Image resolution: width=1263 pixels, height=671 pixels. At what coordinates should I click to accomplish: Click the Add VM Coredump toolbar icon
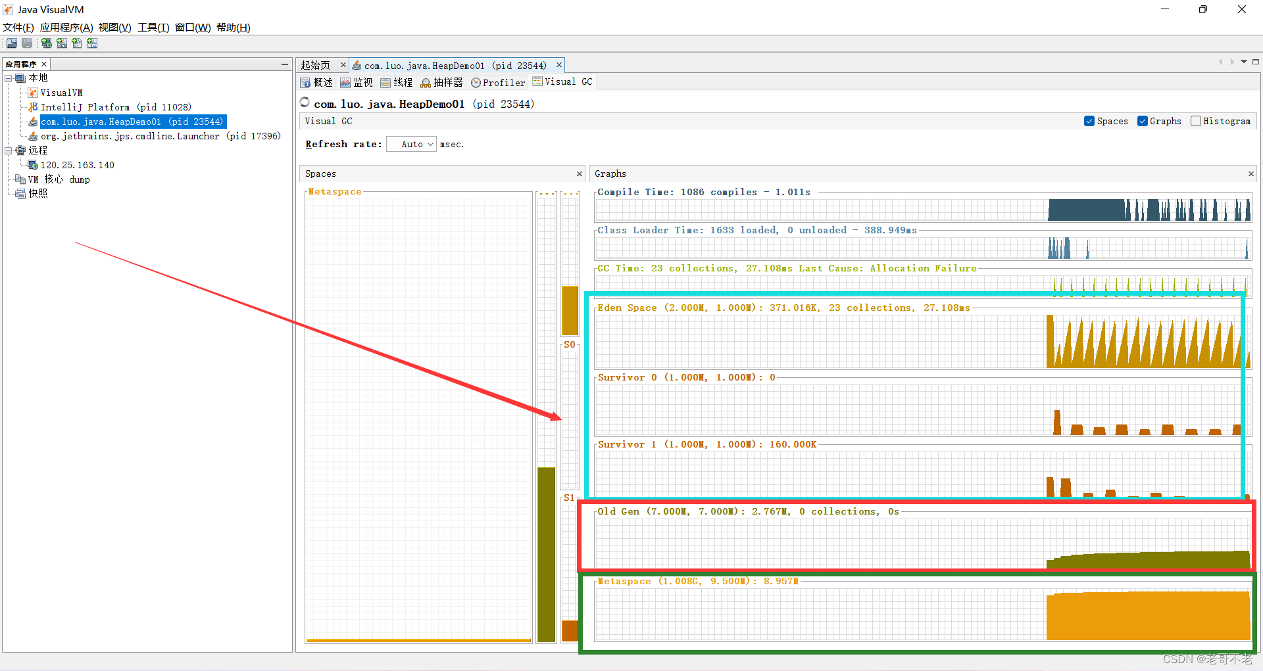(x=77, y=43)
